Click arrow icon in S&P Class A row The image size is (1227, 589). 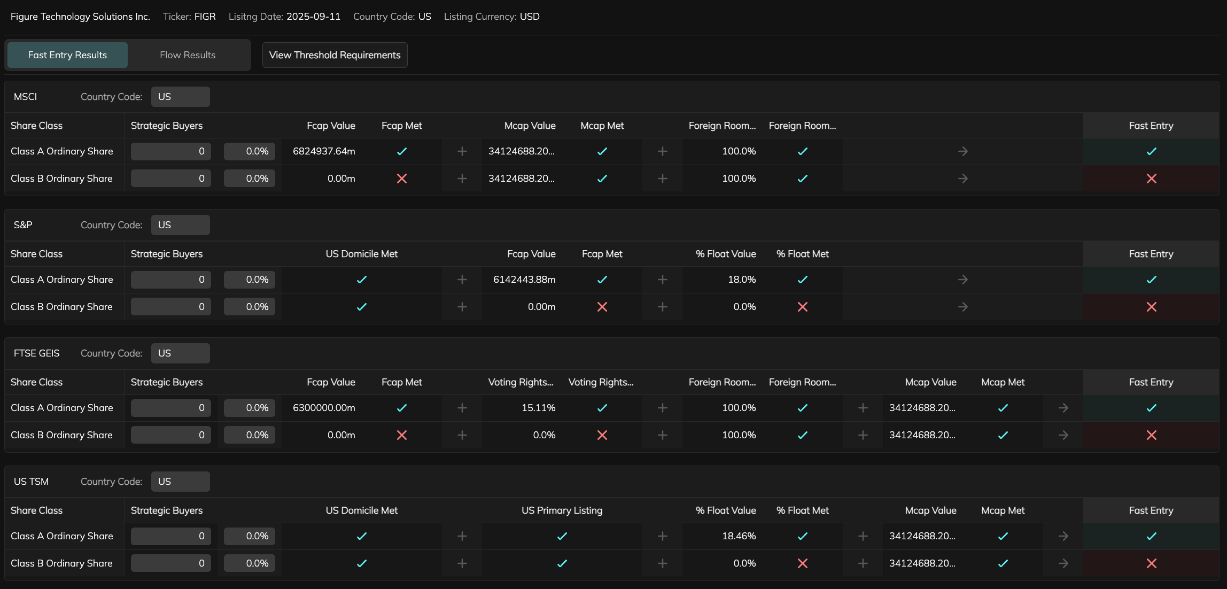click(x=962, y=280)
